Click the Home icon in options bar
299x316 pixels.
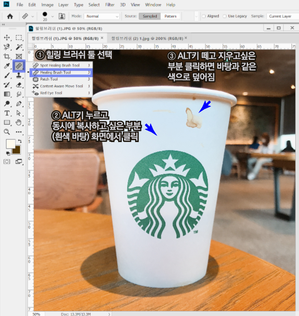(x=10, y=16)
